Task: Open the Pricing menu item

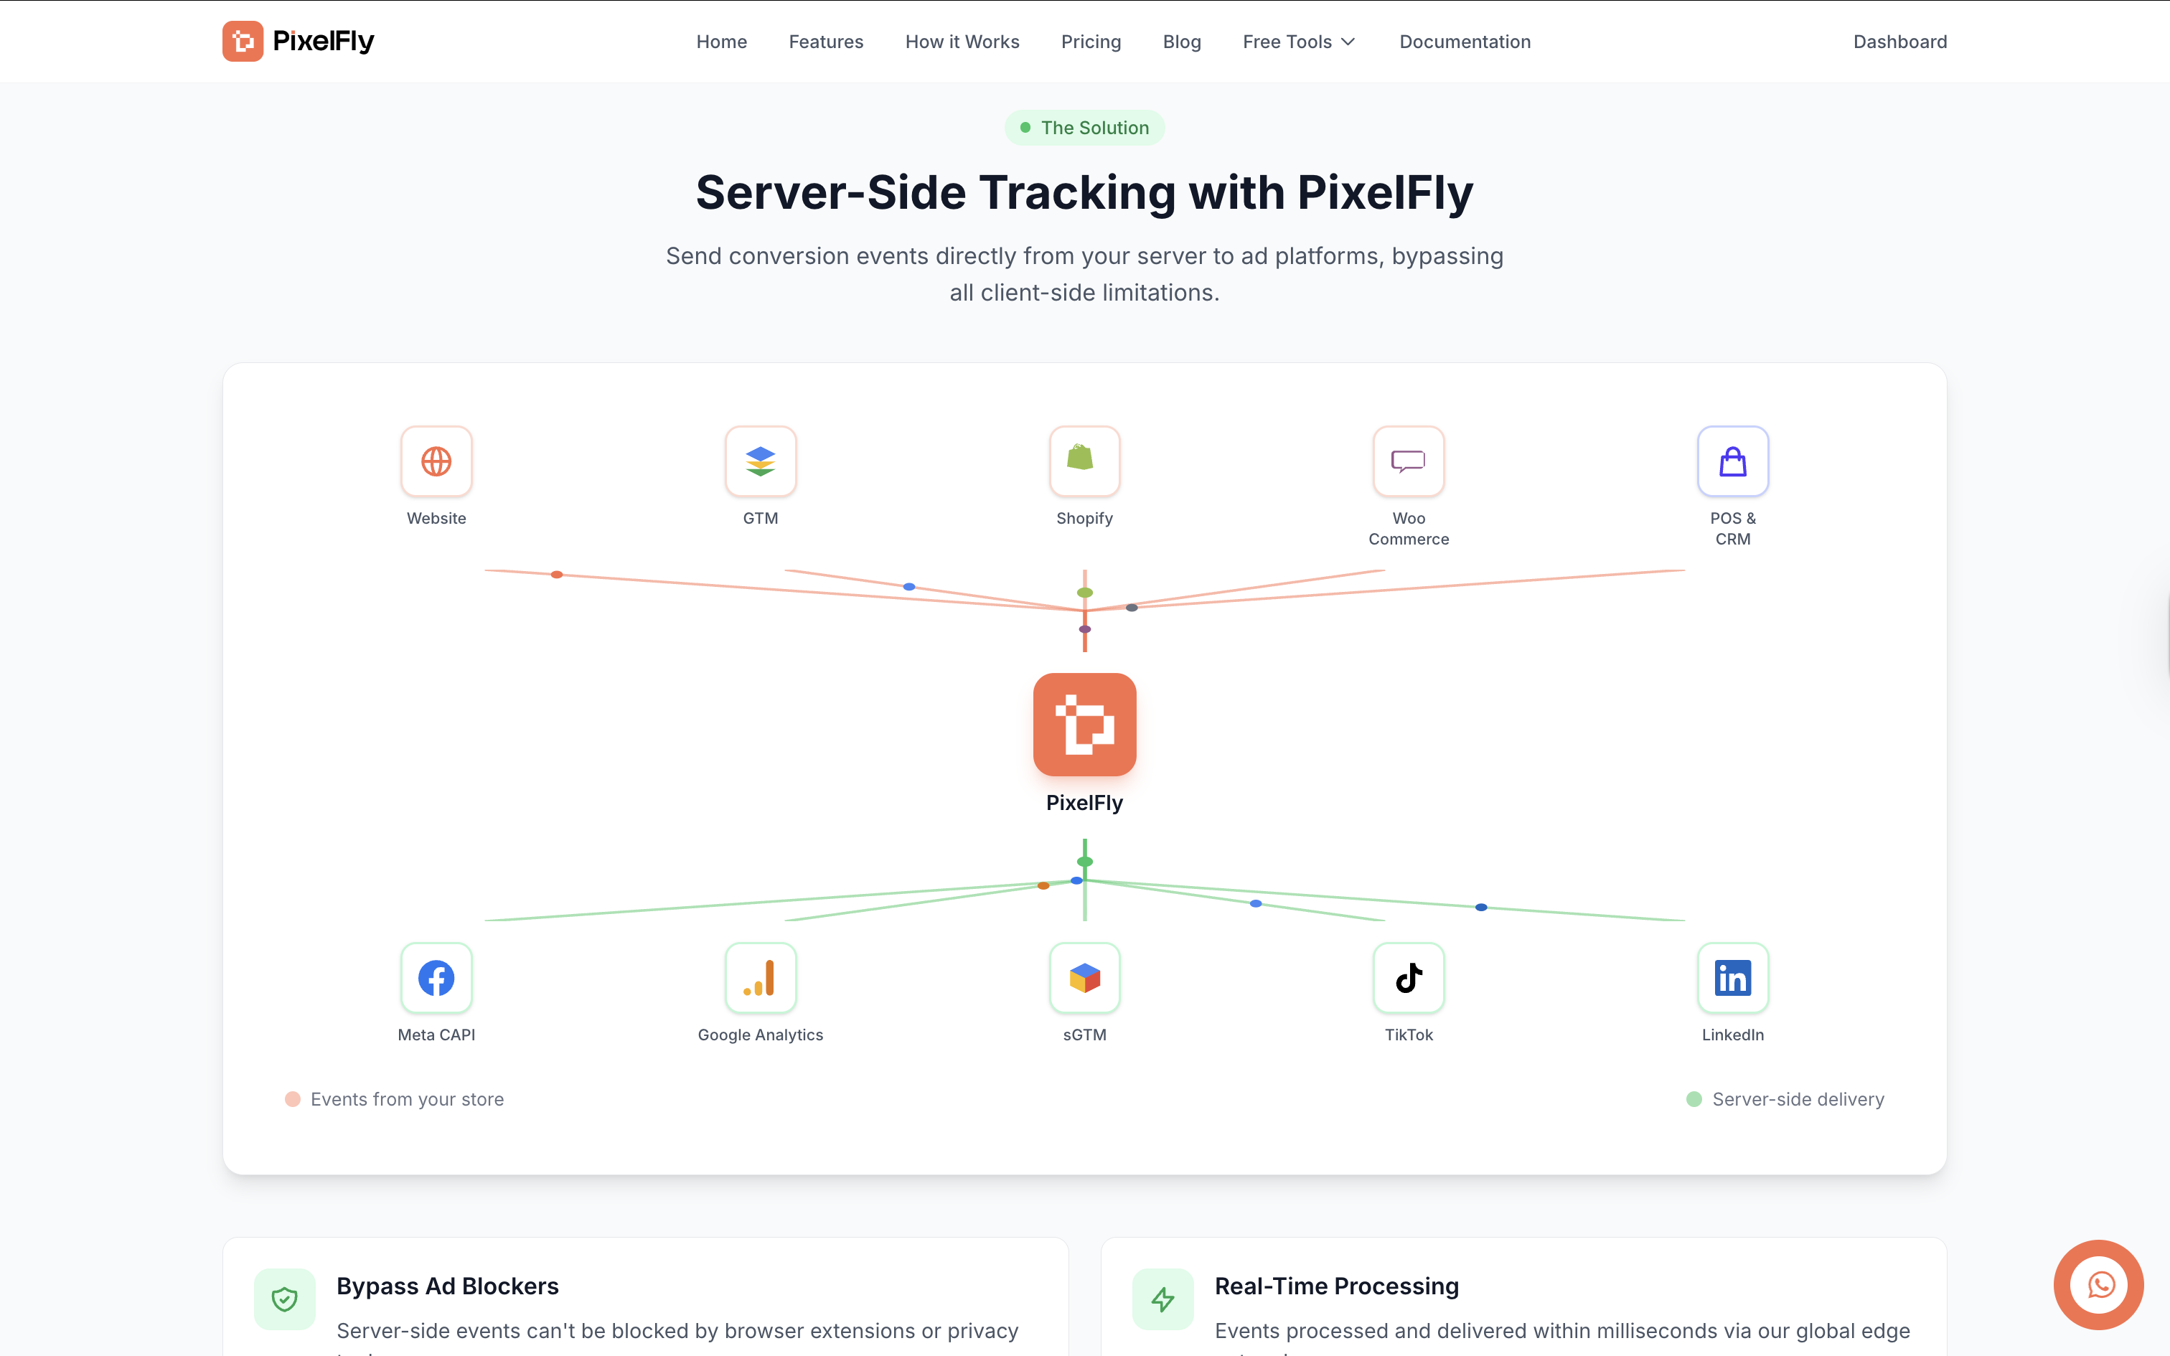Action: pos(1090,42)
